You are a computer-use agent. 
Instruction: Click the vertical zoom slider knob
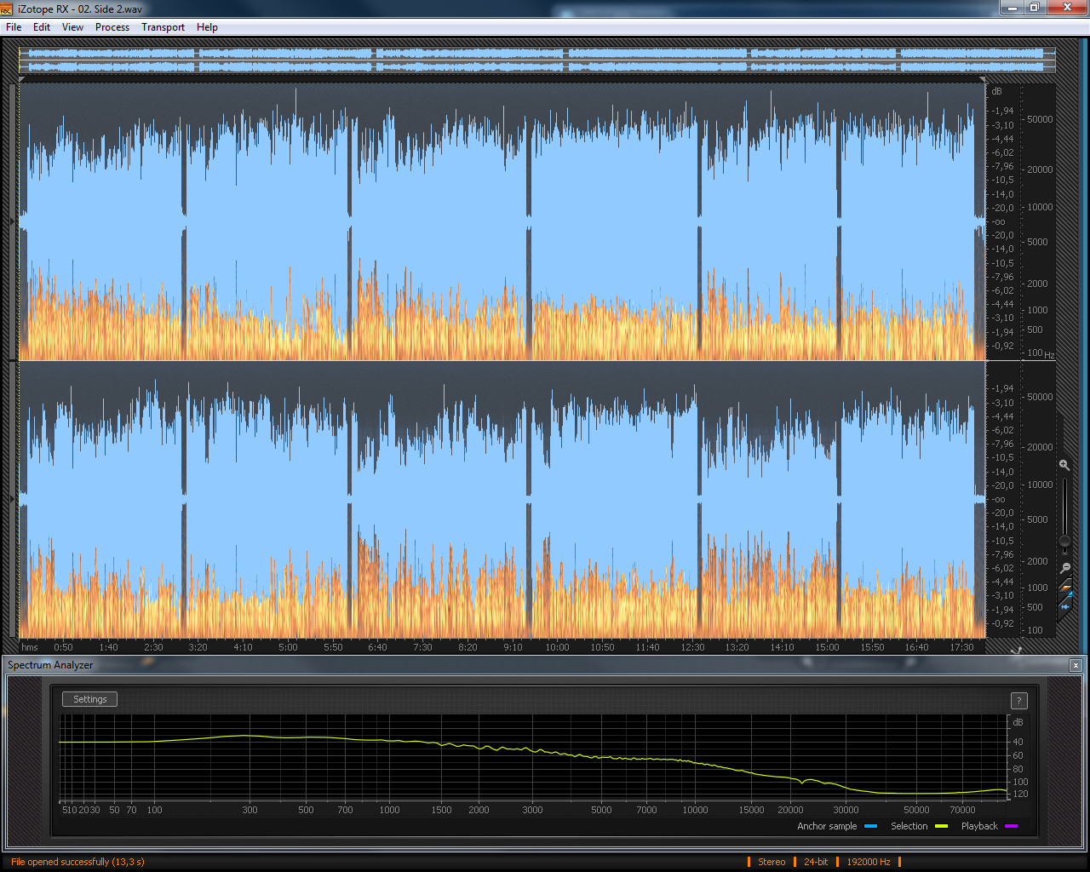pyautogui.click(x=1064, y=542)
